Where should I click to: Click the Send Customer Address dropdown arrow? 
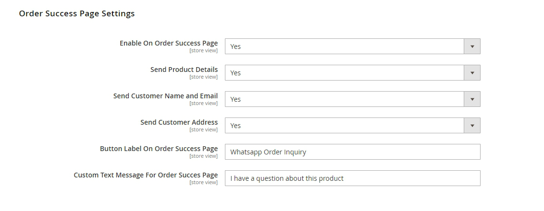tap(472, 126)
